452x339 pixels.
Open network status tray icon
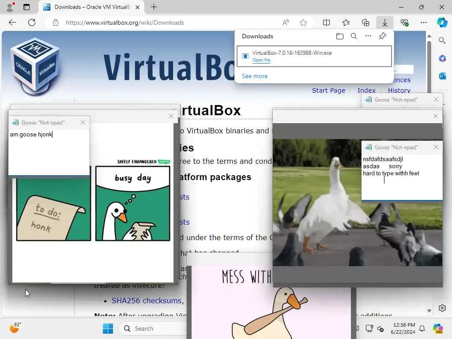click(369, 328)
